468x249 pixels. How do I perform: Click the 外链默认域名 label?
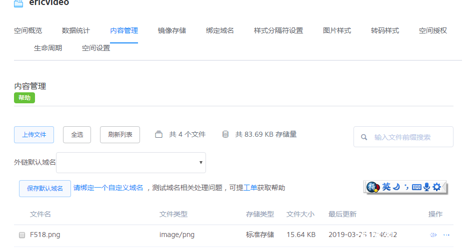[x=35, y=162]
